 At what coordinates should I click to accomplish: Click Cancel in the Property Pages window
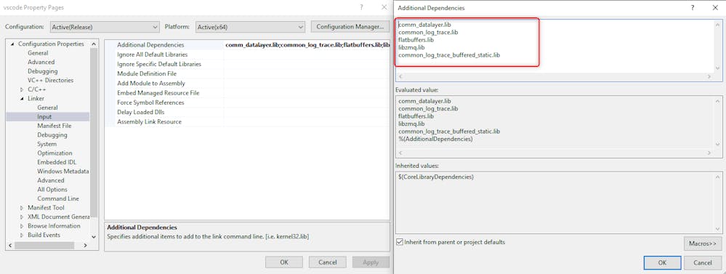point(327,262)
